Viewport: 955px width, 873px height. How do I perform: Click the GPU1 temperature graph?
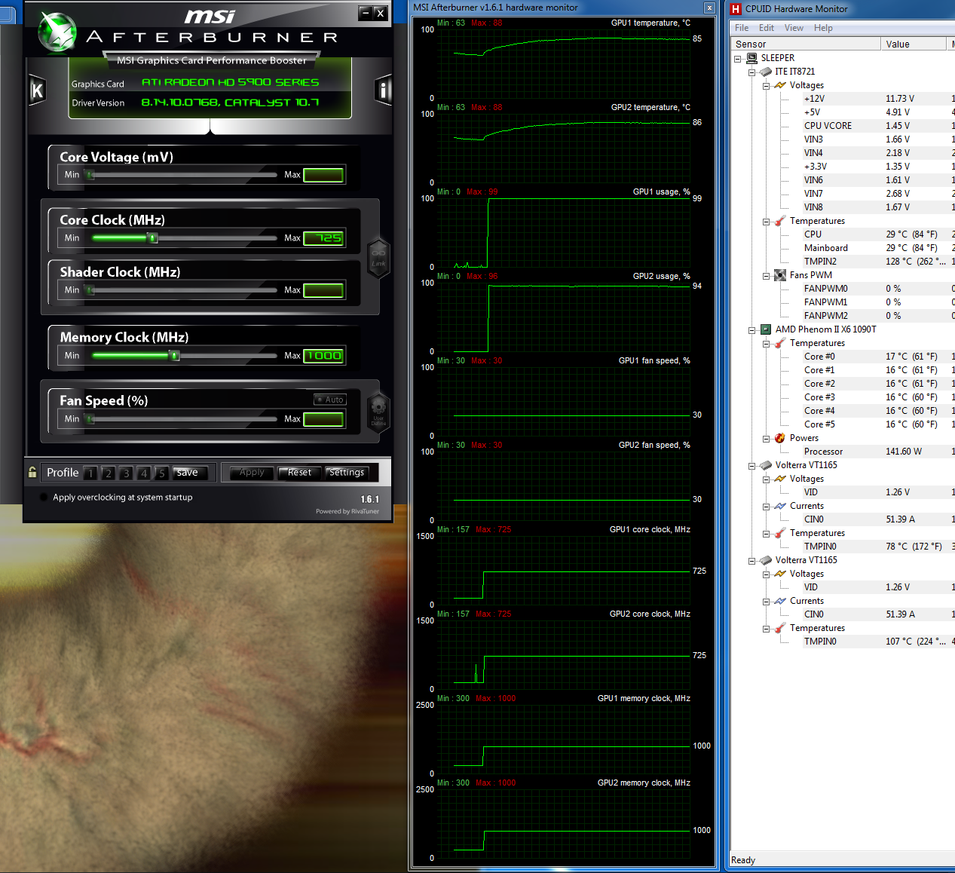click(x=564, y=63)
